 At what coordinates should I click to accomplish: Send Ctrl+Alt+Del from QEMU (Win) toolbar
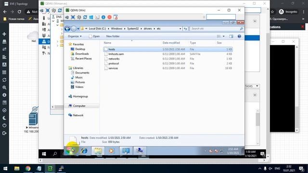(x=67, y=17)
